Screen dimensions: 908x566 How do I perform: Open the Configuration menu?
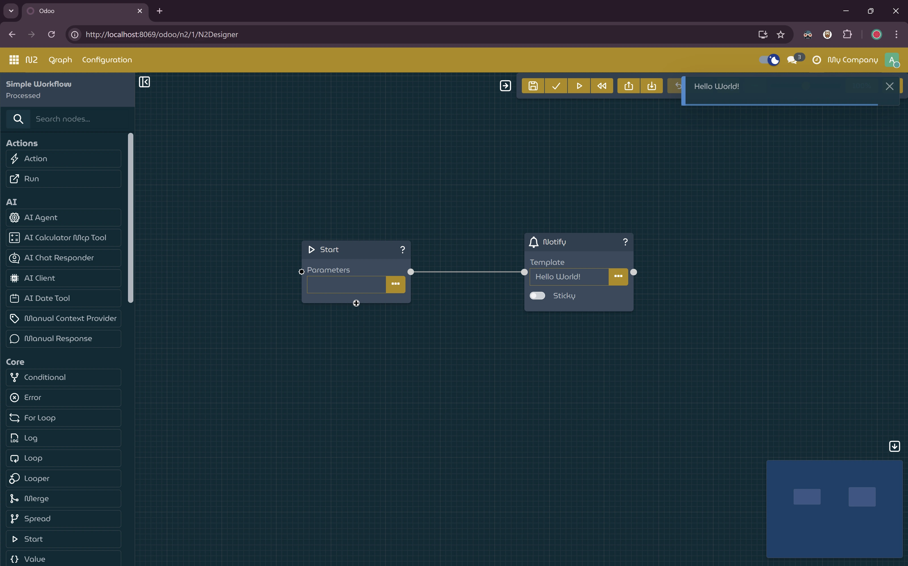tap(107, 60)
